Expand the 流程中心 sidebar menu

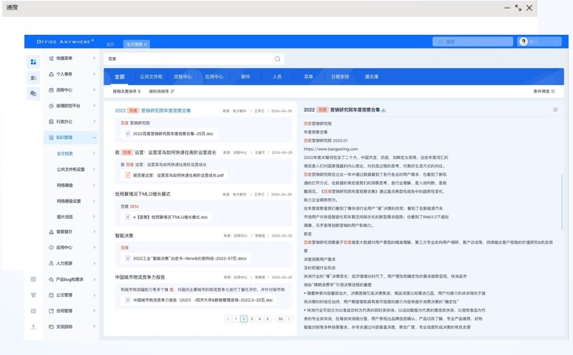point(95,90)
